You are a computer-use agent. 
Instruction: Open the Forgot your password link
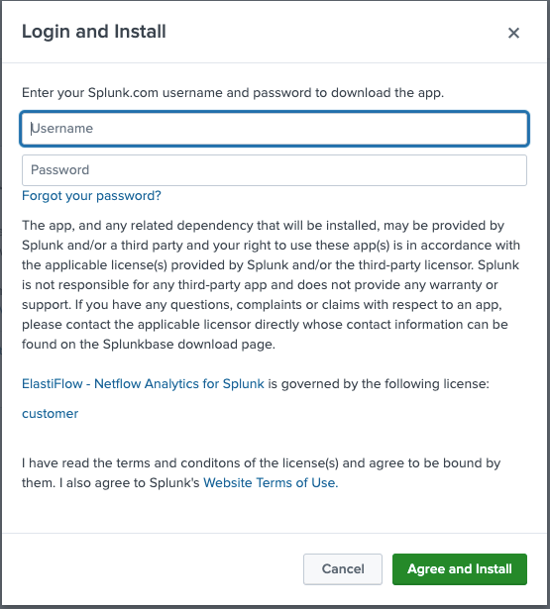click(x=91, y=196)
